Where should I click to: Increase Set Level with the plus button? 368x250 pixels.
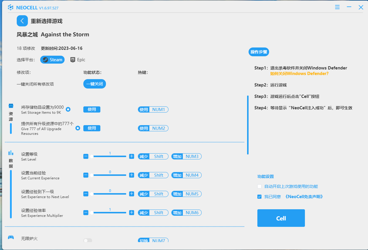click(x=131, y=157)
